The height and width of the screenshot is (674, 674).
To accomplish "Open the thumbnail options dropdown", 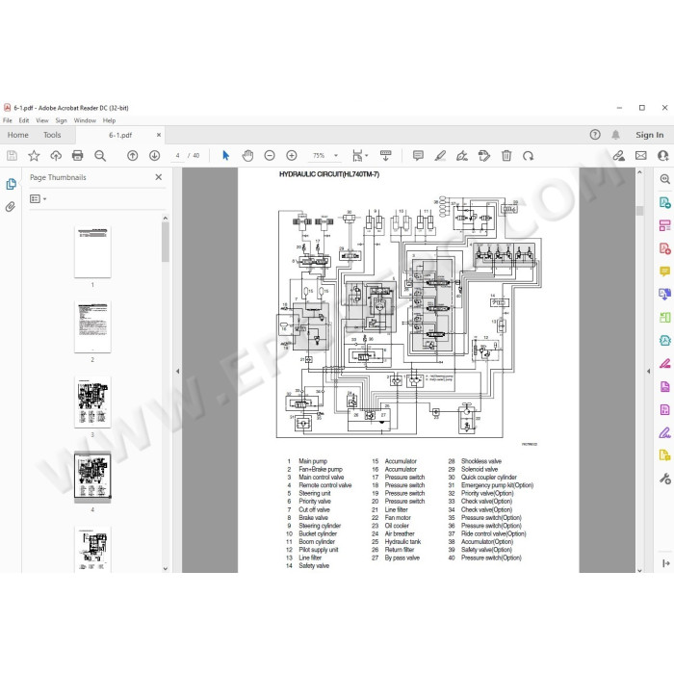I will pyautogui.click(x=38, y=198).
